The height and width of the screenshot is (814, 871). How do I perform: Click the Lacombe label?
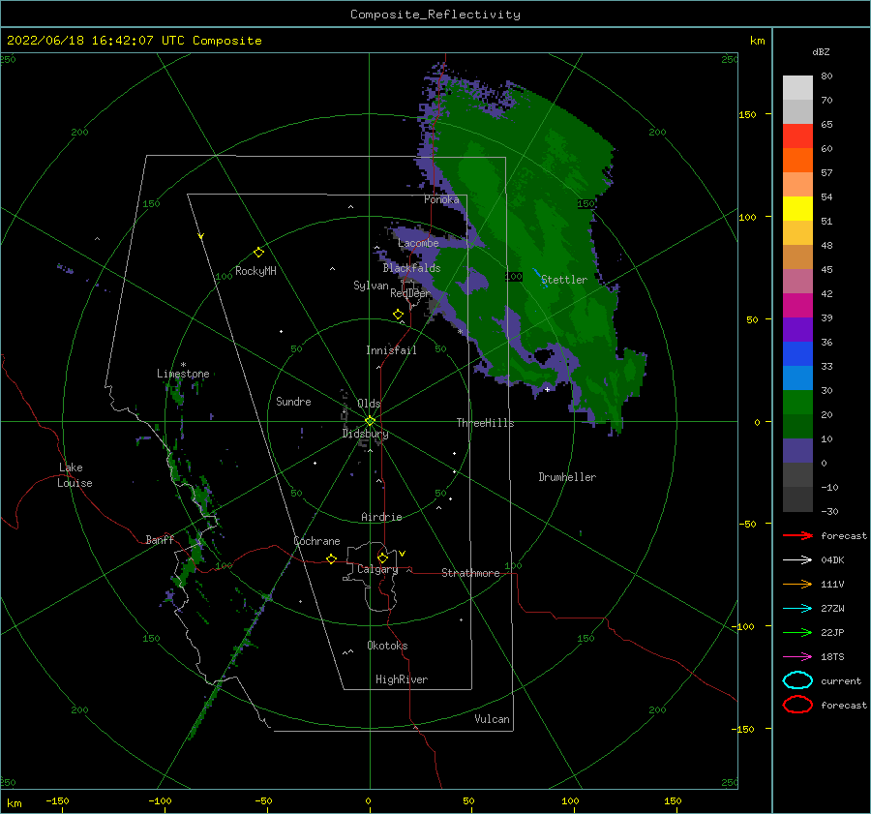418,243
